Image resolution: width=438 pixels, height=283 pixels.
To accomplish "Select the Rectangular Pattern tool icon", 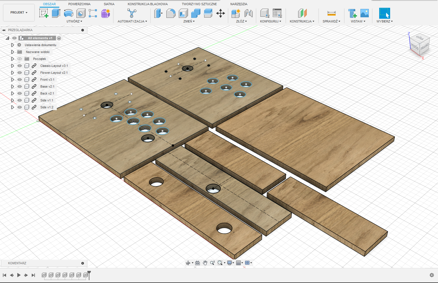I will click(93, 13).
